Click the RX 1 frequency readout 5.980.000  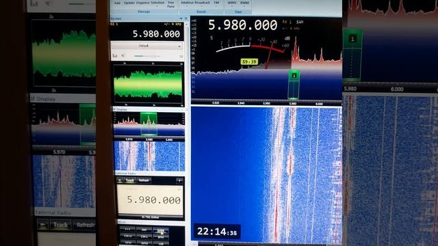coord(156,34)
